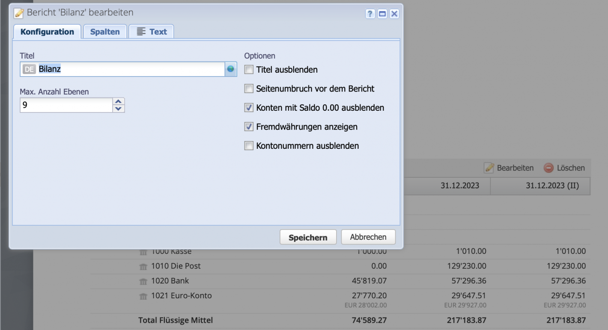Click the DE language badge in the title field

29,68
